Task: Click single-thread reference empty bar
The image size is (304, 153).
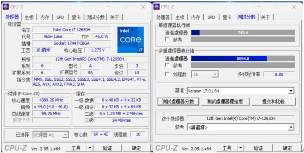Action: pyautogui.click(x=243, y=40)
